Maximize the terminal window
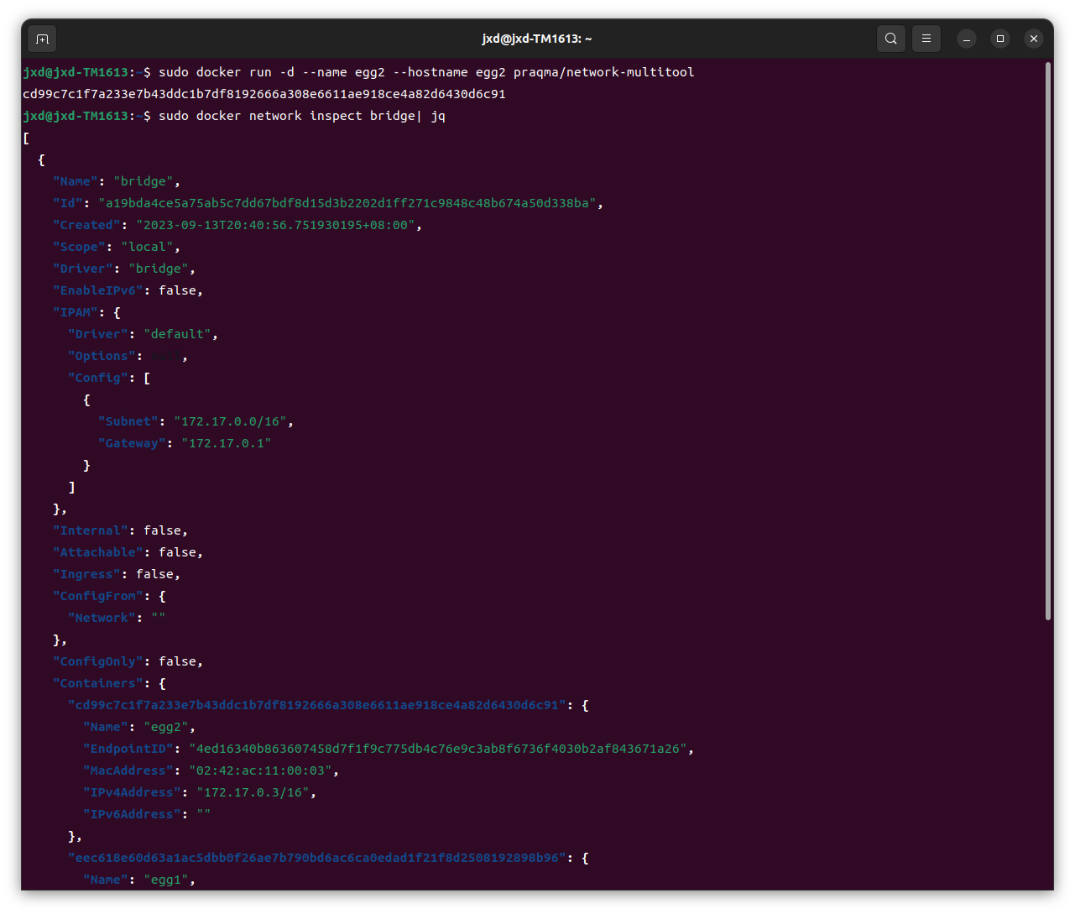The height and width of the screenshot is (914, 1075). pyautogui.click(x=1000, y=39)
